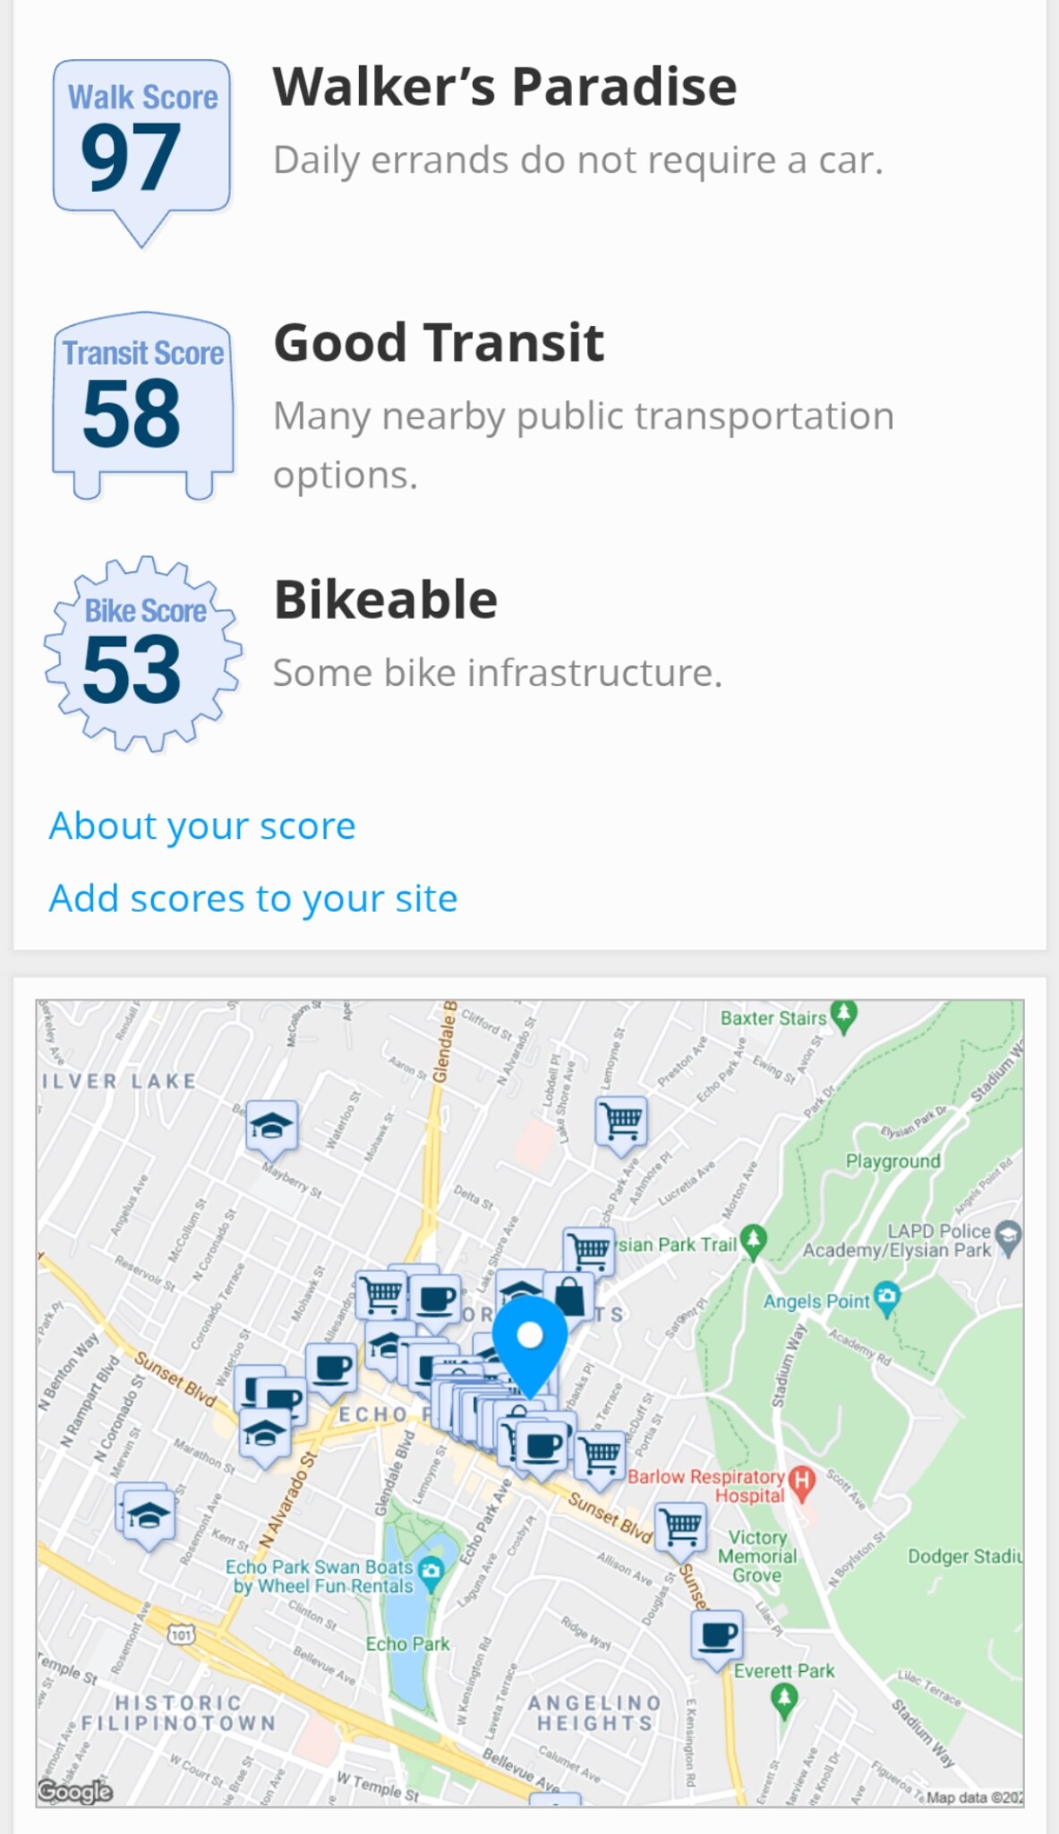Open the Add scores to your site link
1059x1834 pixels.
click(253, 898)
